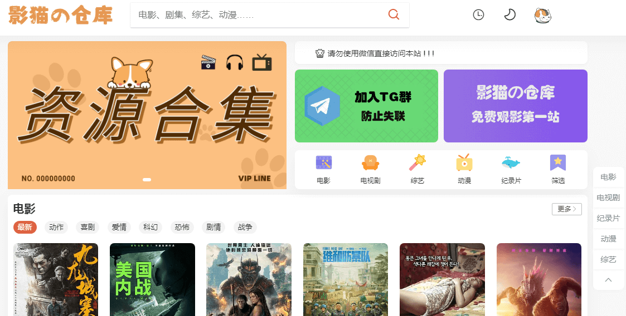Click the television icon on banner

point(262,62)
